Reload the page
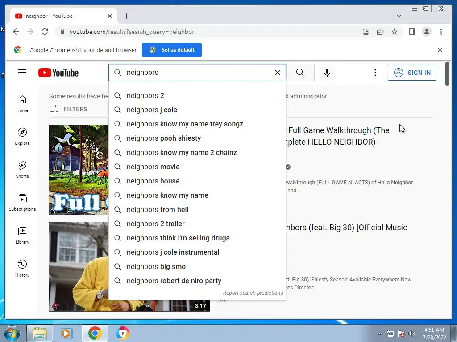Viewport: 457px width, 342px height. coord(45,32)
